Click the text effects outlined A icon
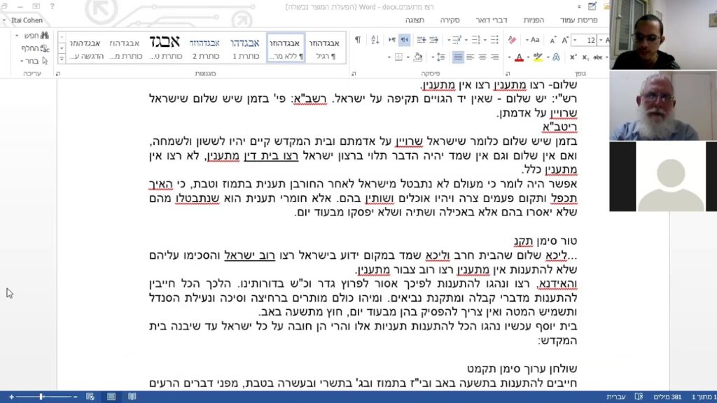Screen dimensions: 717x403 (x=556, y=57)
